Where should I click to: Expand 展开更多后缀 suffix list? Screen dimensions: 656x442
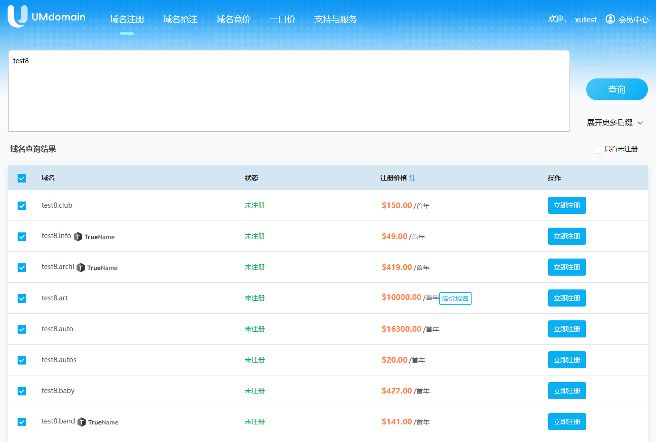[x=615, y=123]
